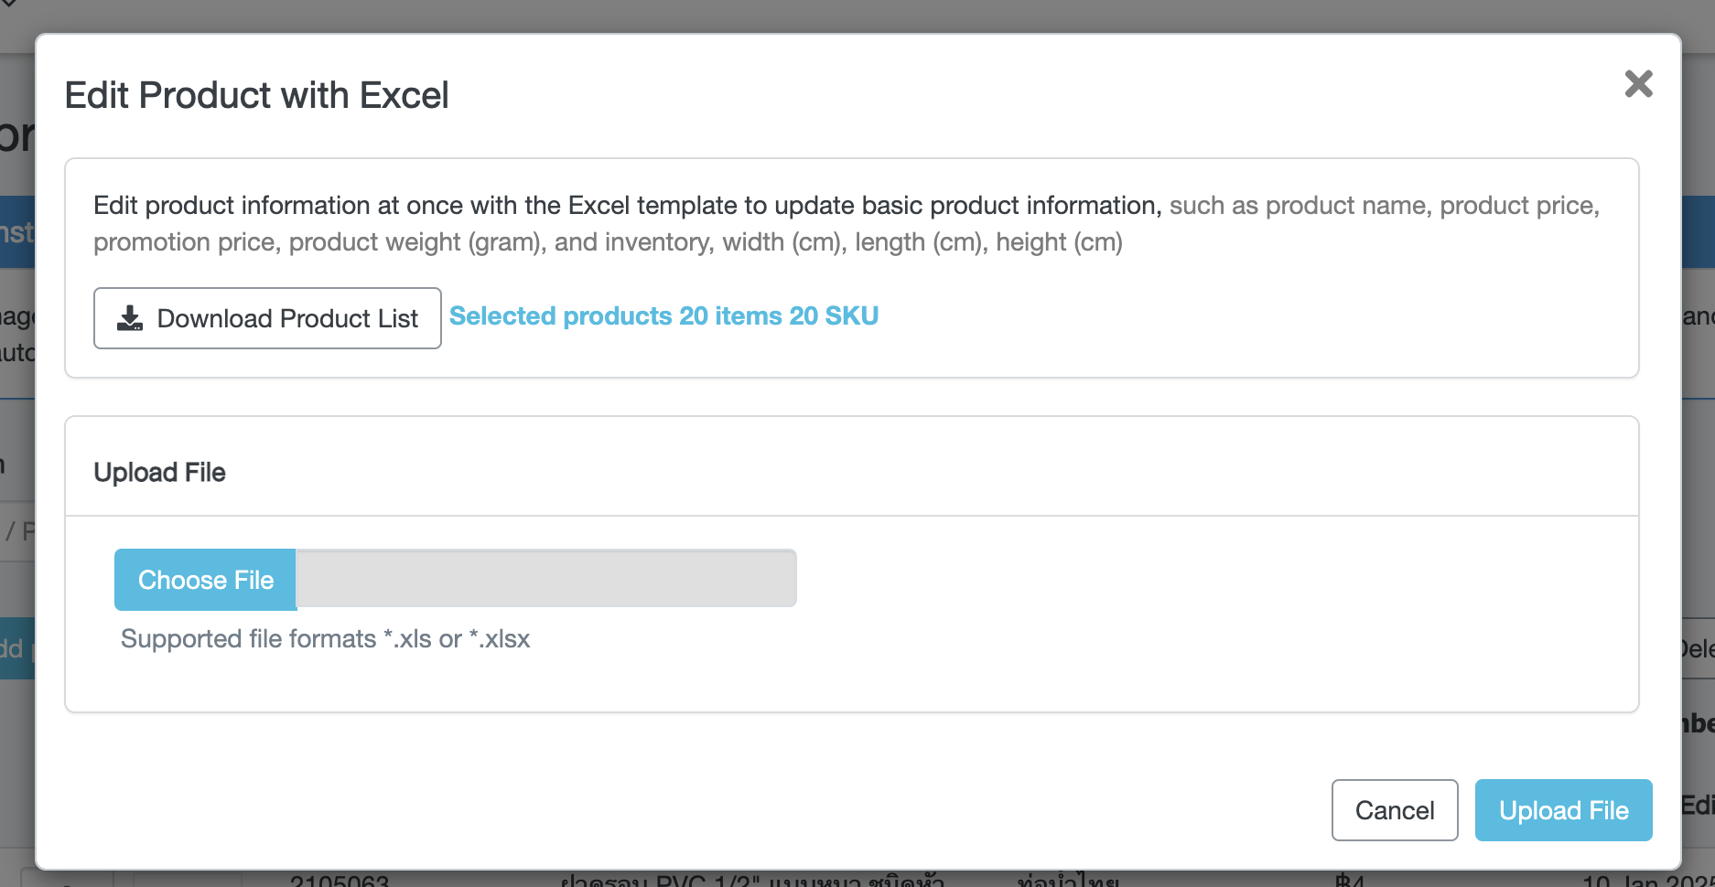This screenshot has width=1715, height=887.
Task: Click the Upload File section heading
Action: pos(159,472)
